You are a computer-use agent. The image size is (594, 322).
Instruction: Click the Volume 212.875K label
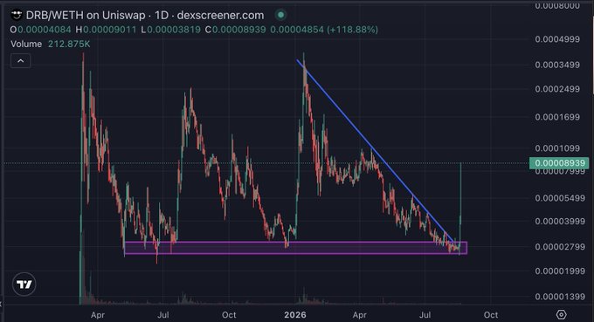coord(51,44)
